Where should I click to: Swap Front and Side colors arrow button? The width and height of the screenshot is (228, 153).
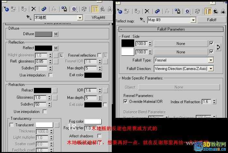[218, 47]
